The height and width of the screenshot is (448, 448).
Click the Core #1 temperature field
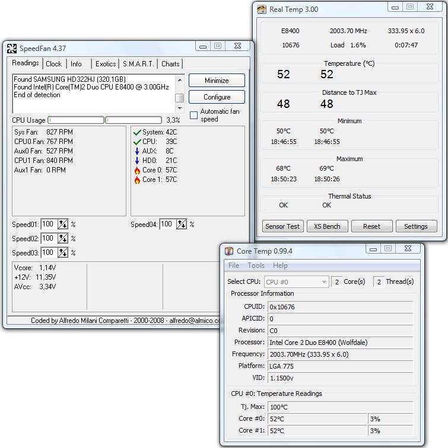[x=317, y=431]
